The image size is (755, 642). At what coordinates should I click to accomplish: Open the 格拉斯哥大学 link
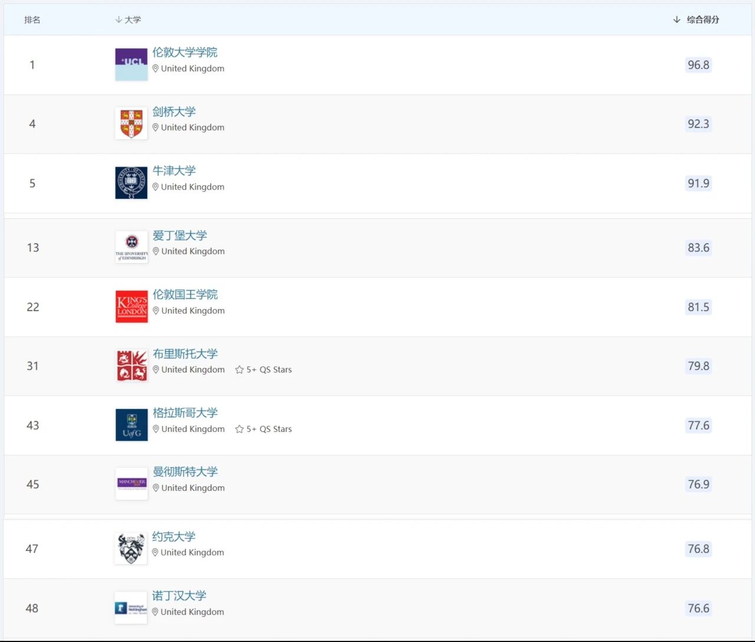click(185, 412)
